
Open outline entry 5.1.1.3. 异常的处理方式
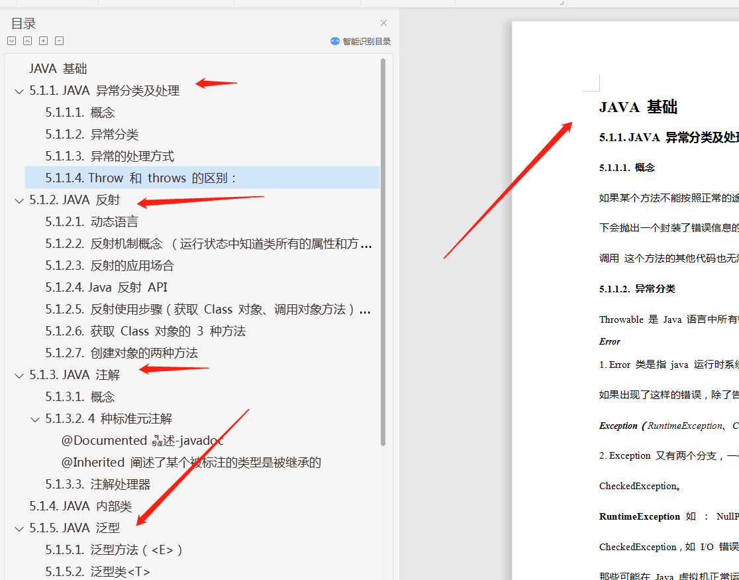[x=110, y=156]
